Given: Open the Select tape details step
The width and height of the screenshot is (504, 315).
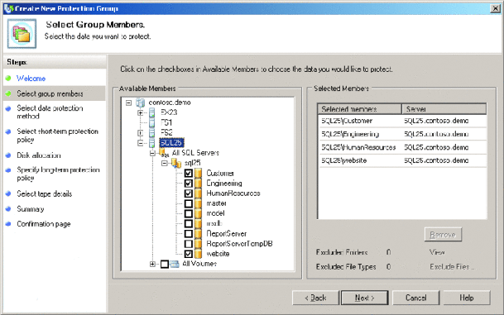Looking at the screenshot, I should (x=45, y=194).
